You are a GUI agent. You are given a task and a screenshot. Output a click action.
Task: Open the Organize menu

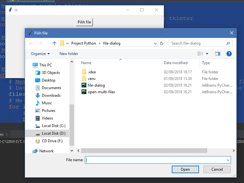click(x=40, y=54)
